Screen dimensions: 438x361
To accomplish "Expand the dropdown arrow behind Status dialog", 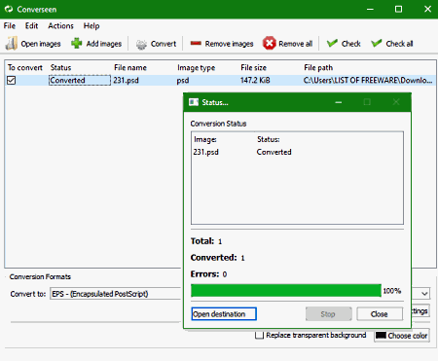I will (424, 294).
